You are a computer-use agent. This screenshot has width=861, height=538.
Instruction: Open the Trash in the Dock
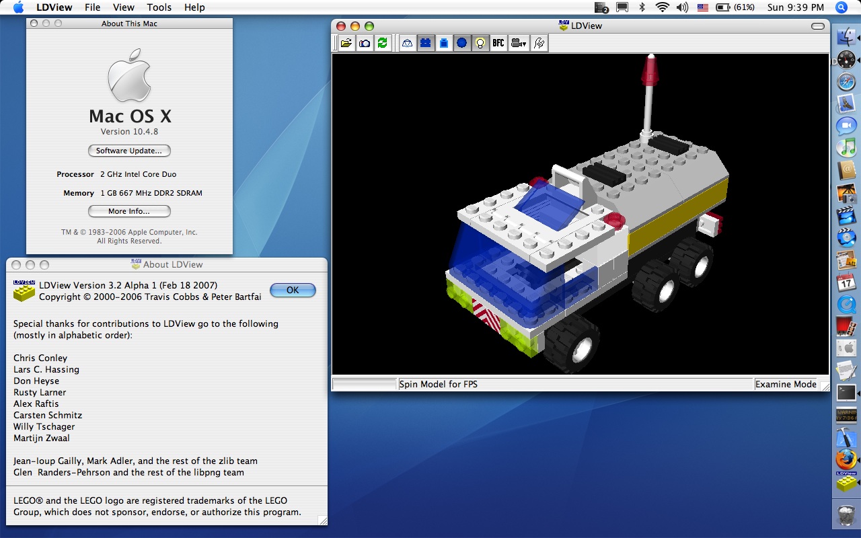(x=846, y=515)
